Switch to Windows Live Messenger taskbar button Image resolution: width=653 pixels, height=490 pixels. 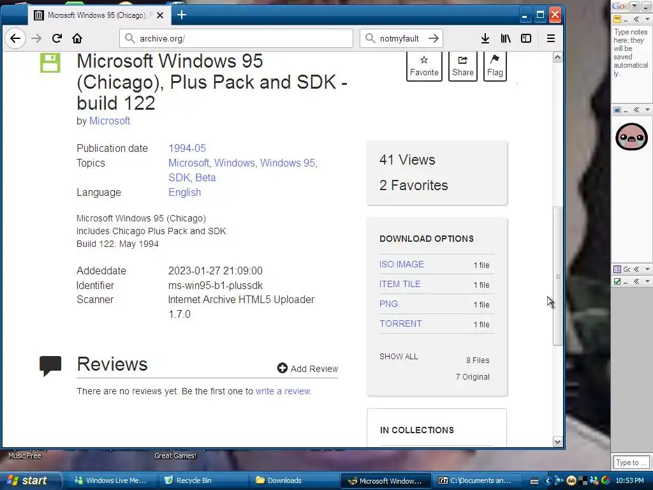(110, 480)
